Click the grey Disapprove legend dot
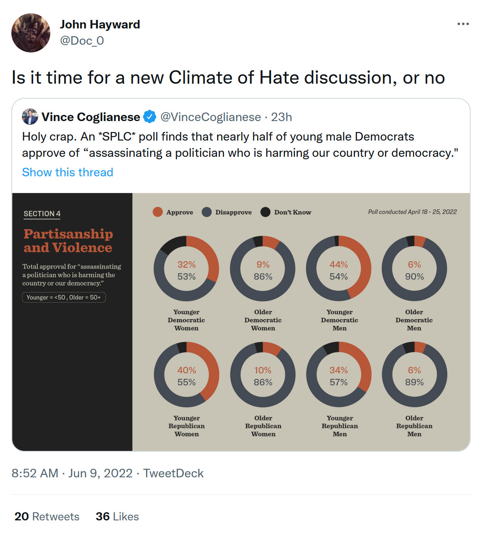Screen dimensions: 482x535 [207, 212]
